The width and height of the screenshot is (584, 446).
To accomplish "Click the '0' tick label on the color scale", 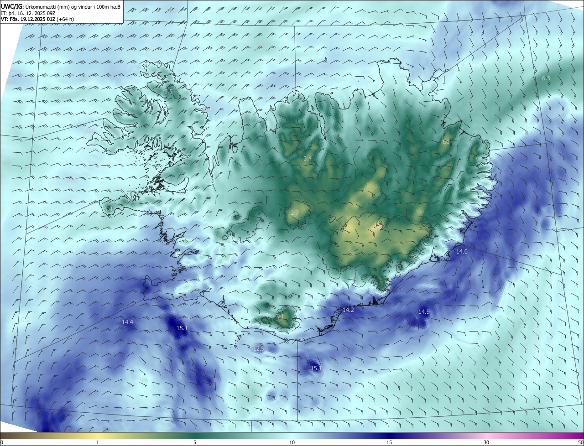I will pyautogui.click(x=2, y=442).
